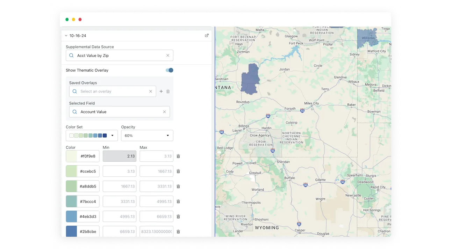
Task: Click the #f0f9e8 color swatch
Action: pos(72,156)
